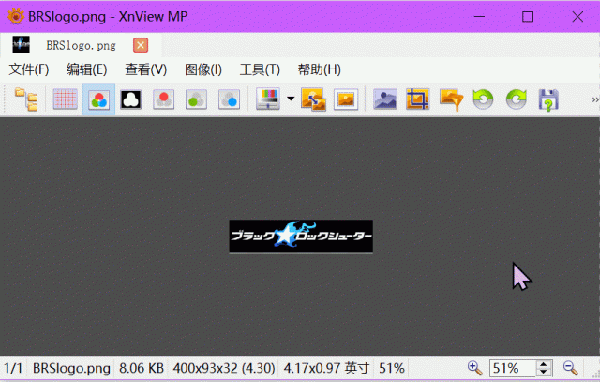Click the 51% zoom input field
Image resolution: width=600 pixels, height=382 pixels.
[x=513, y=368]
